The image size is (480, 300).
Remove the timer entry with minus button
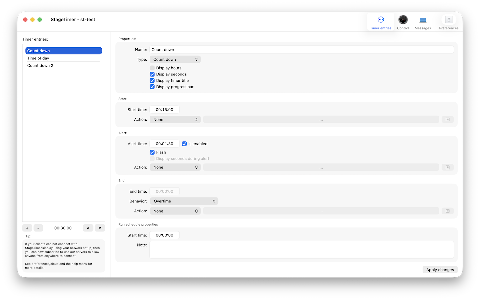(38, 228)
